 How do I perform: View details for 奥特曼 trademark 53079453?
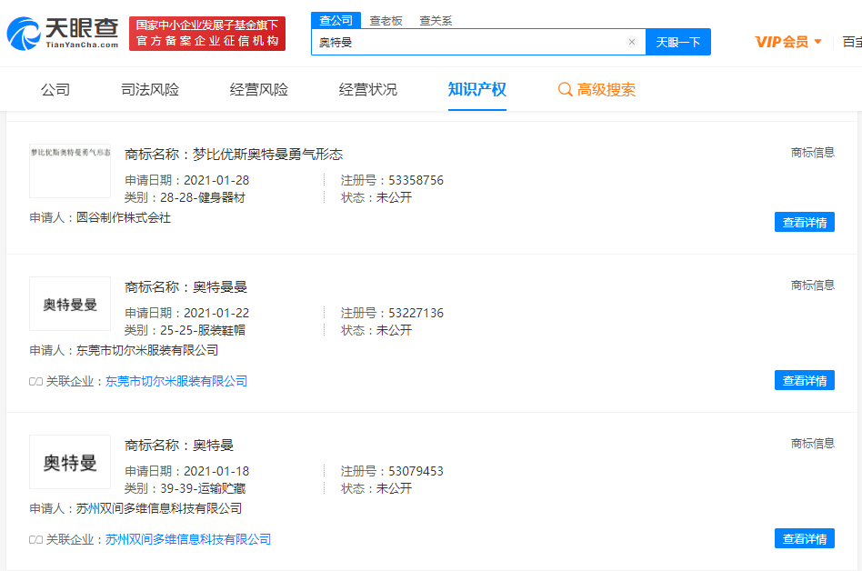tap(805, 538)
